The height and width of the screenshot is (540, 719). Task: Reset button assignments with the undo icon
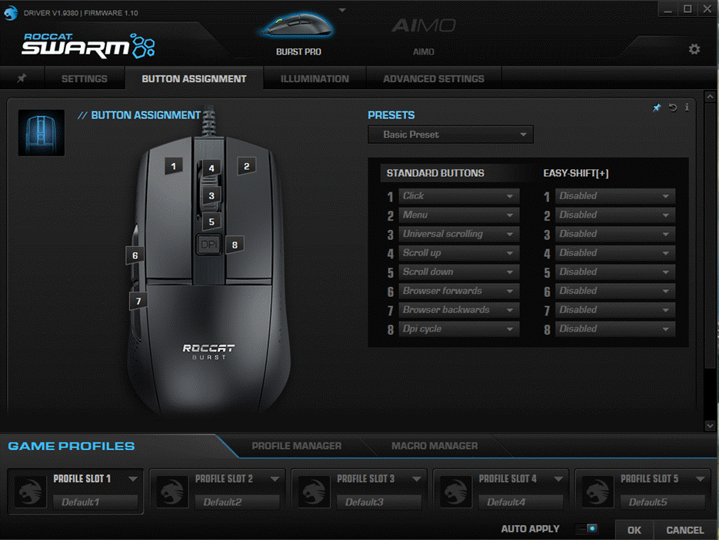point(672,108)
